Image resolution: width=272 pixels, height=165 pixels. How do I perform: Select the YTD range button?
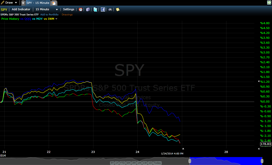pos(122,163)
